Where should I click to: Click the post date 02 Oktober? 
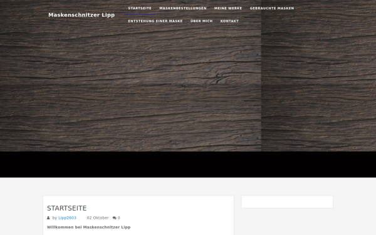click(98, 217)
